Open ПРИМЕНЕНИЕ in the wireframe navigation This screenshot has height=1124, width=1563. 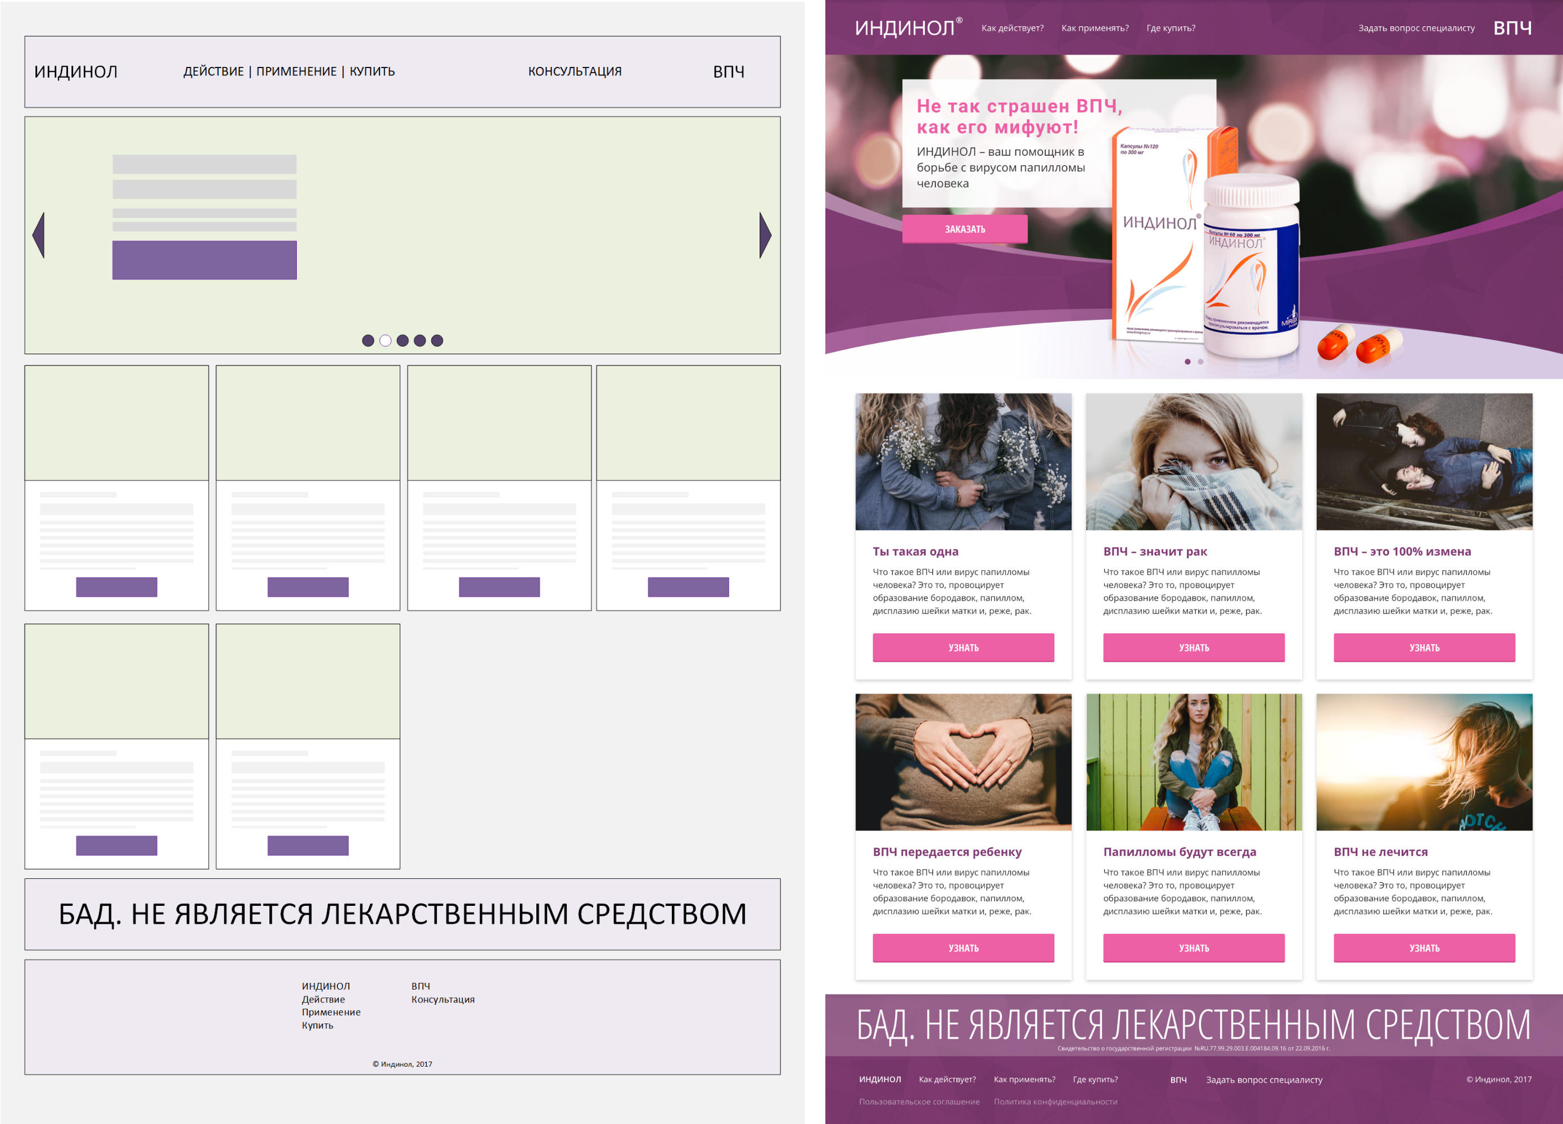click(x=296, y=71)
